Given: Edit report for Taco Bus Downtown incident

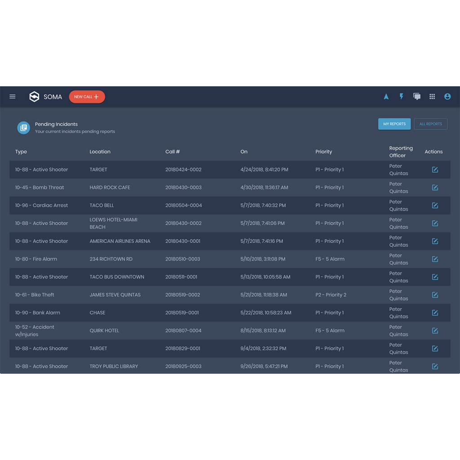Looking at the screenshot, I should (x=435, y=277).
